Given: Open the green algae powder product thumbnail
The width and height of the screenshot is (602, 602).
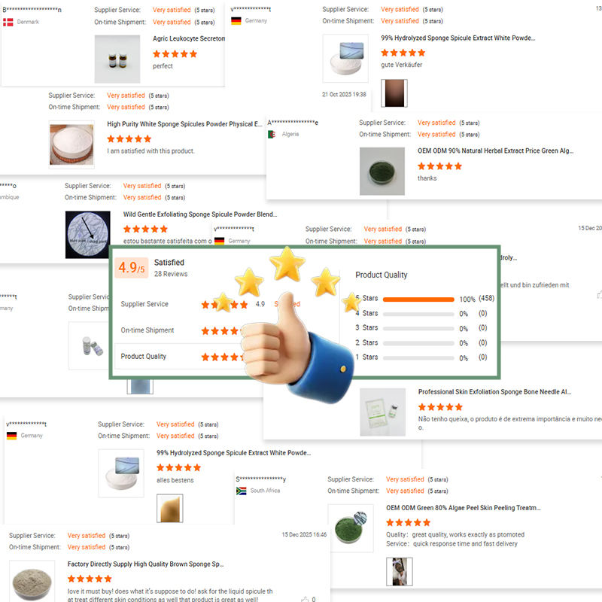Looking at the screenshot, I should tap(382, 172).
